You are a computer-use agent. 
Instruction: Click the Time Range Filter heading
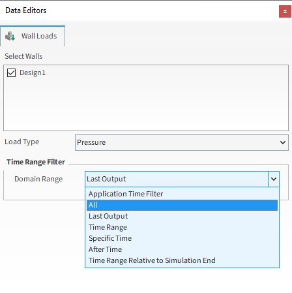[x=36, y=162]
